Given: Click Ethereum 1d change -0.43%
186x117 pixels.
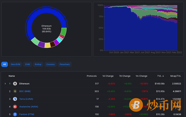Looking at the screenshot, I should pos(111,84).
